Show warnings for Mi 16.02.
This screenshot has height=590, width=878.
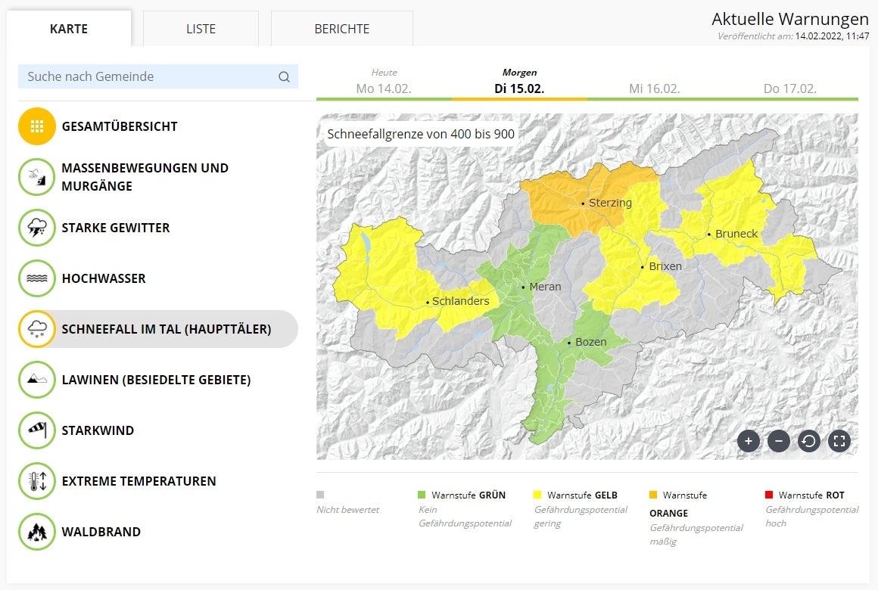click(x=654, y=88)
